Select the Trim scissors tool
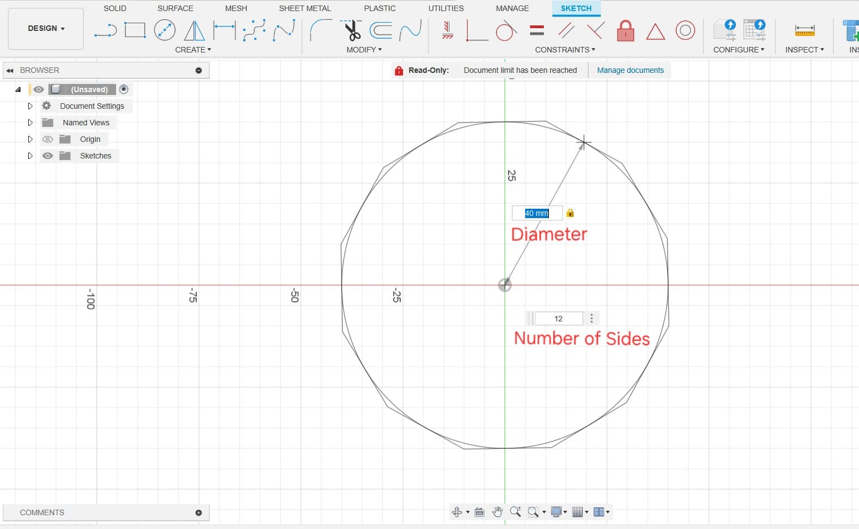Viewport: 859px width, 529px height. click(x=352, y=30)
